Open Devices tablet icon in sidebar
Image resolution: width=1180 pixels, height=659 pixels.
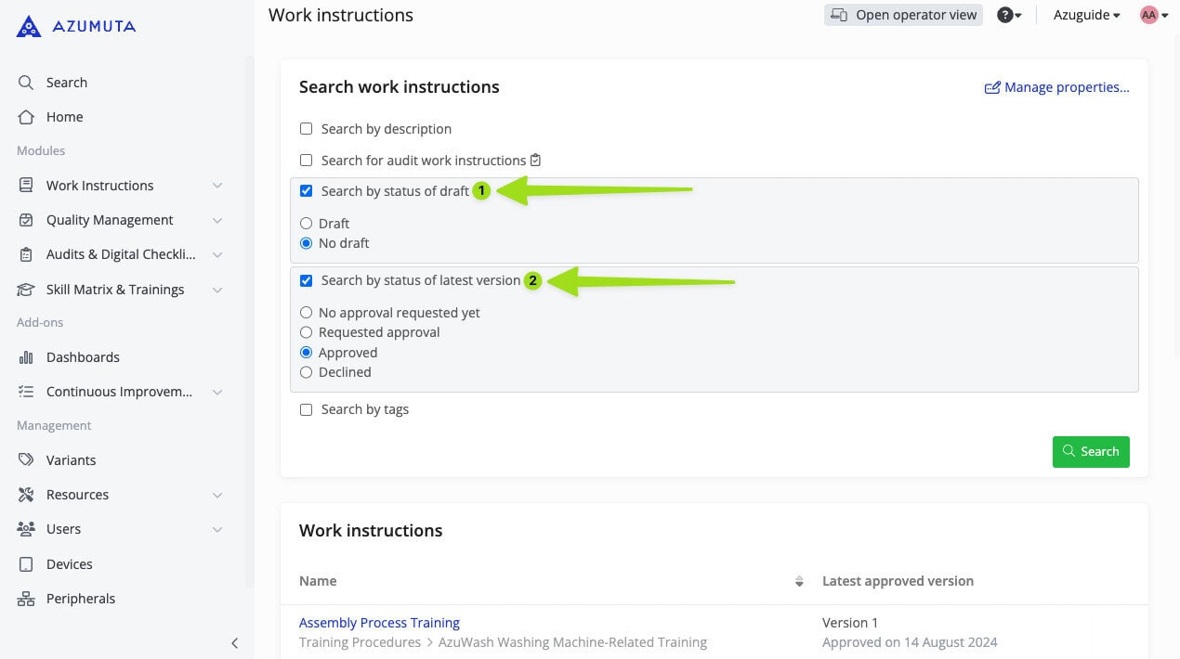click(x=26, y=564)
